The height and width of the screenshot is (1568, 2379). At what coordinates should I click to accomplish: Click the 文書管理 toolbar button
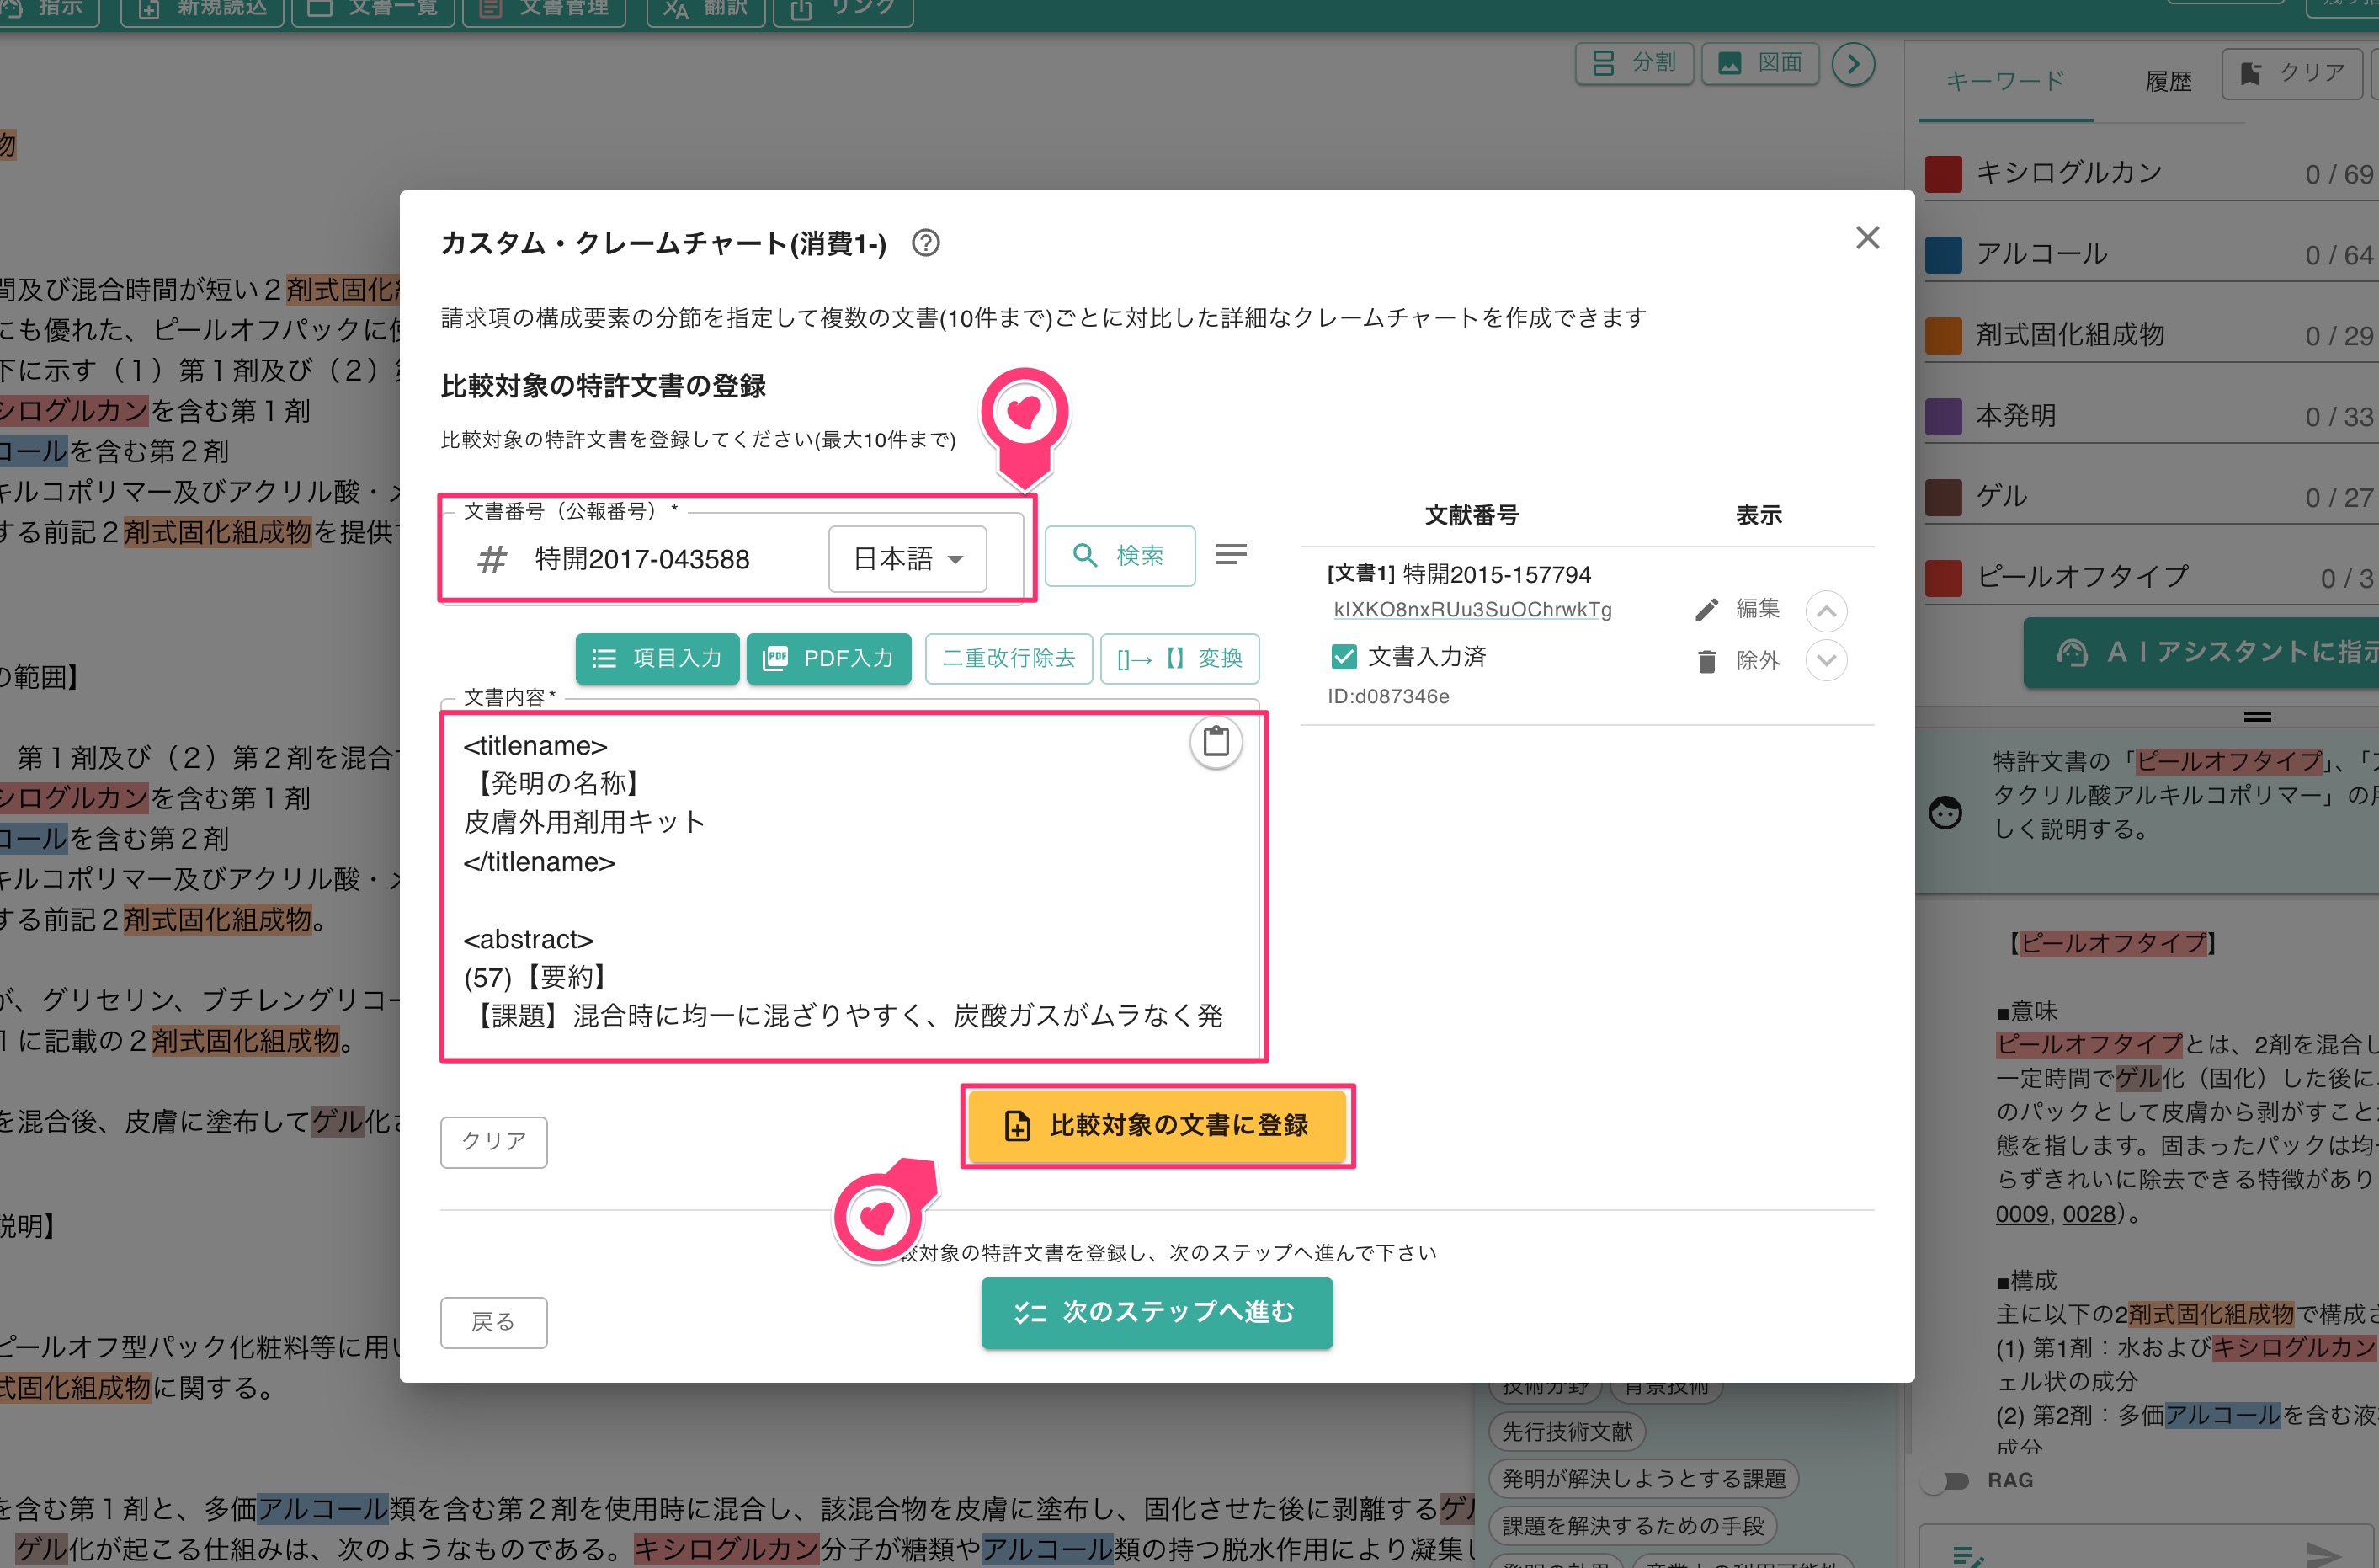coord(544,9)
